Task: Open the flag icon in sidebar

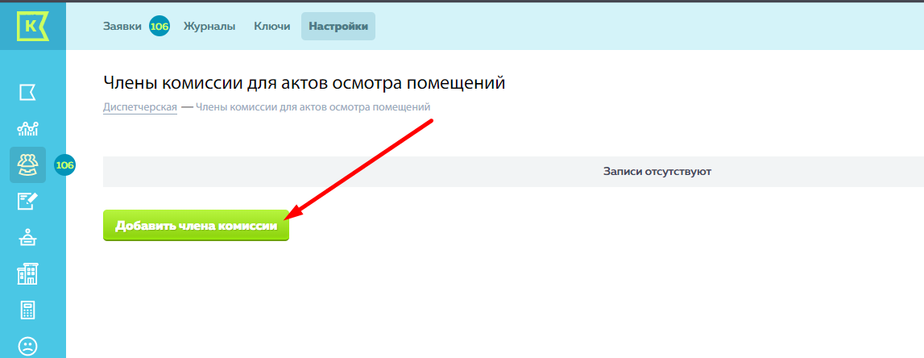Action: [x=27, y=93]
